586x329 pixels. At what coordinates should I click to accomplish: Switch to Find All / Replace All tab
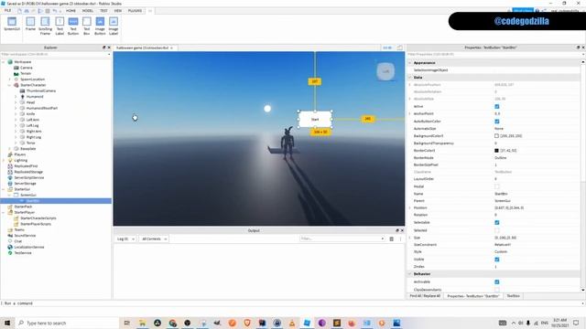425,296
